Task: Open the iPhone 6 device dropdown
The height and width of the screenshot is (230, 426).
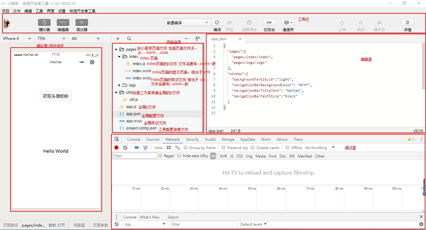Action: tap(17, 39)
